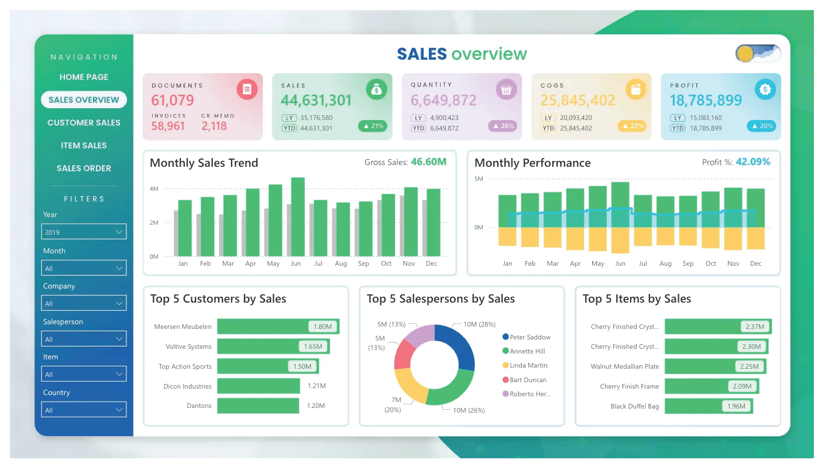Viewport: 825px width, 470px height.
Task: Navigate to Home Page
Action: (84, 77)
